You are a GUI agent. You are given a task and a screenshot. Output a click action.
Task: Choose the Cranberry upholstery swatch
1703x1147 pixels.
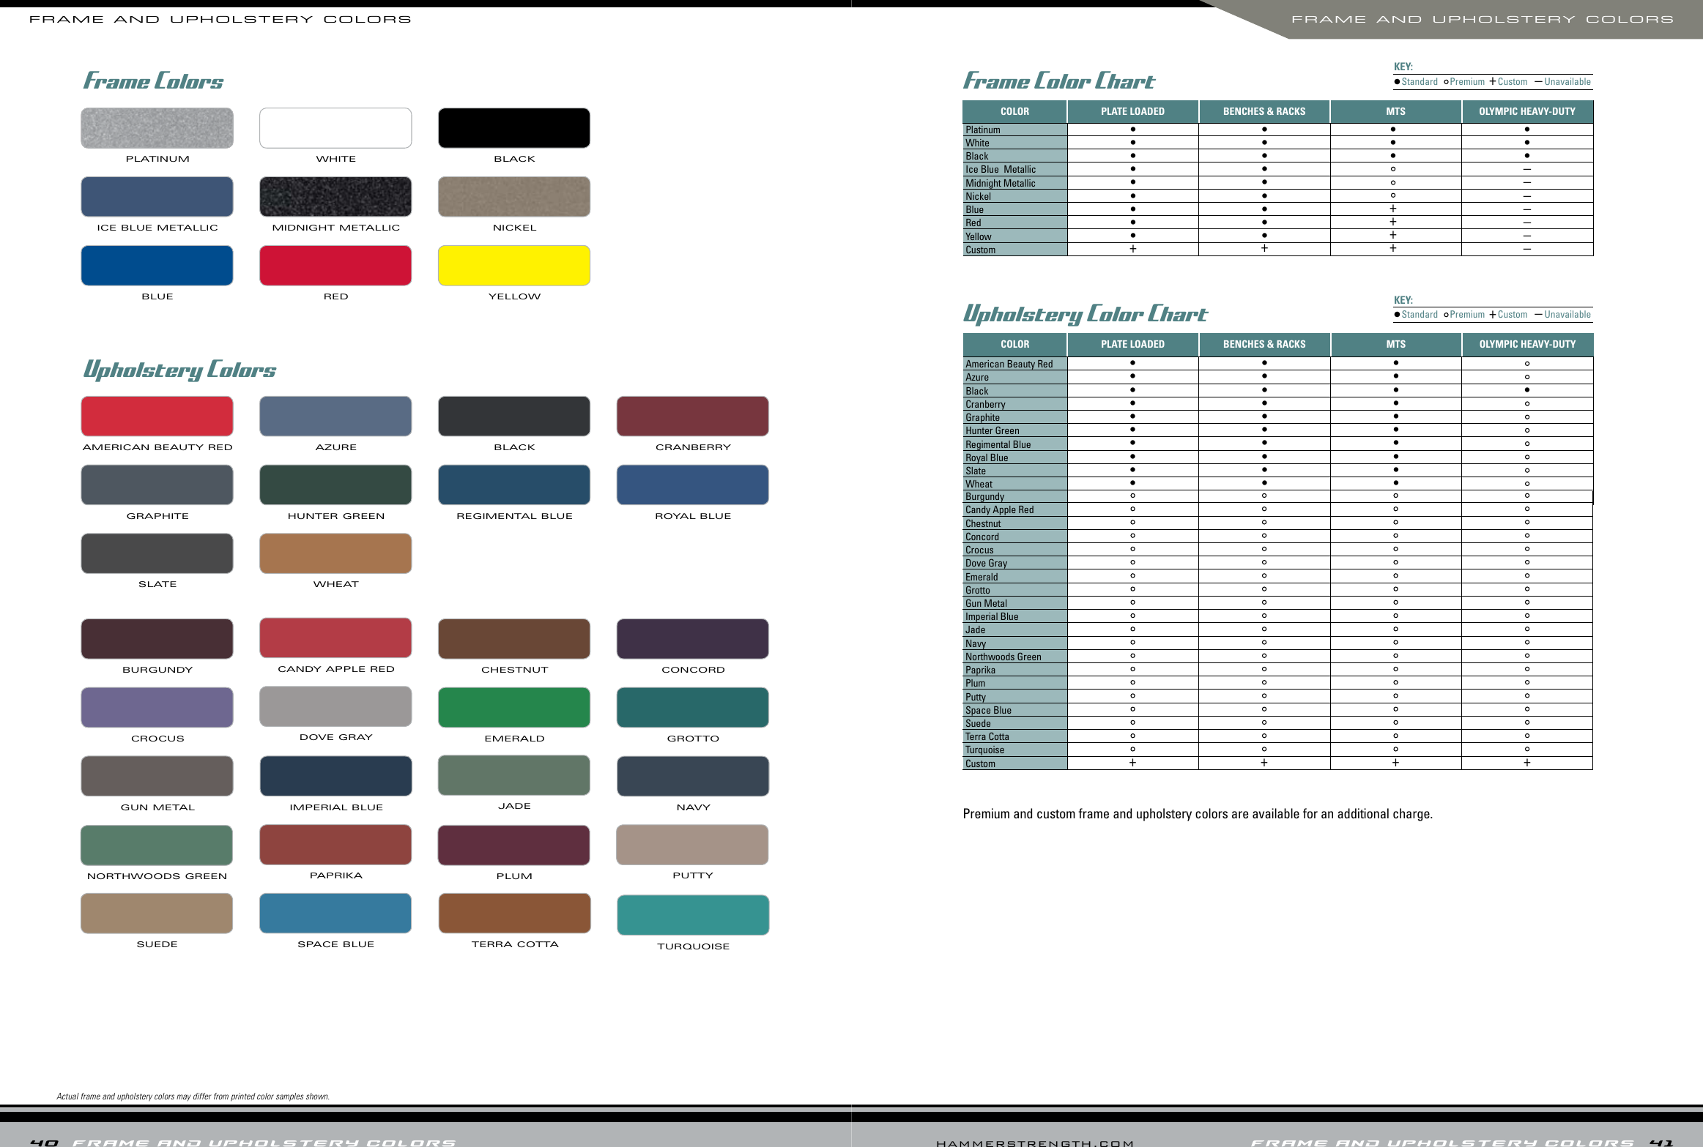tap(693, 416)
